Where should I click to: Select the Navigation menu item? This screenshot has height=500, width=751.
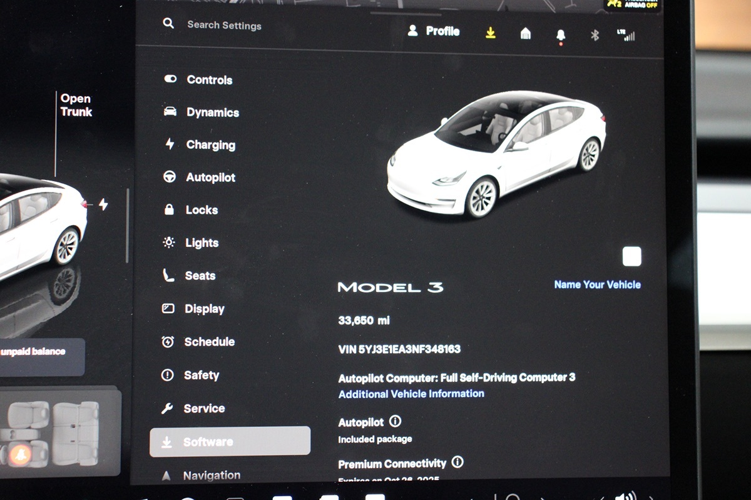tap(213, 474)
